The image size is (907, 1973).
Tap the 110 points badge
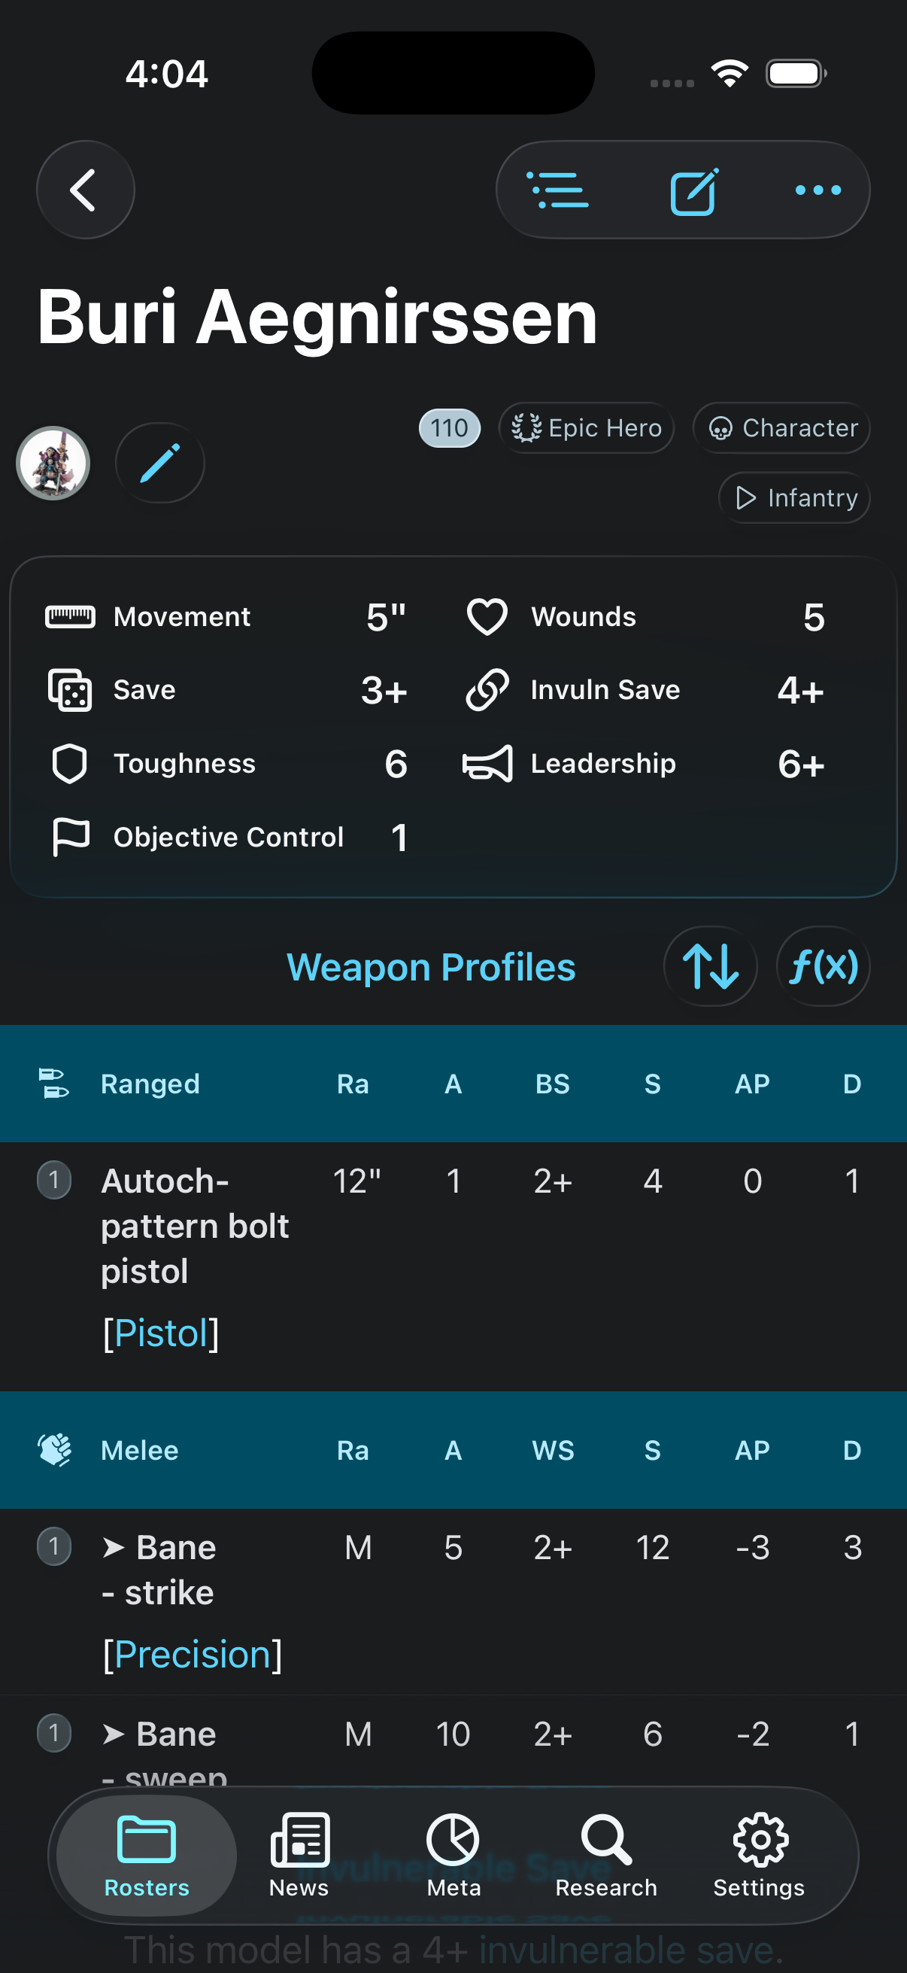449,427
